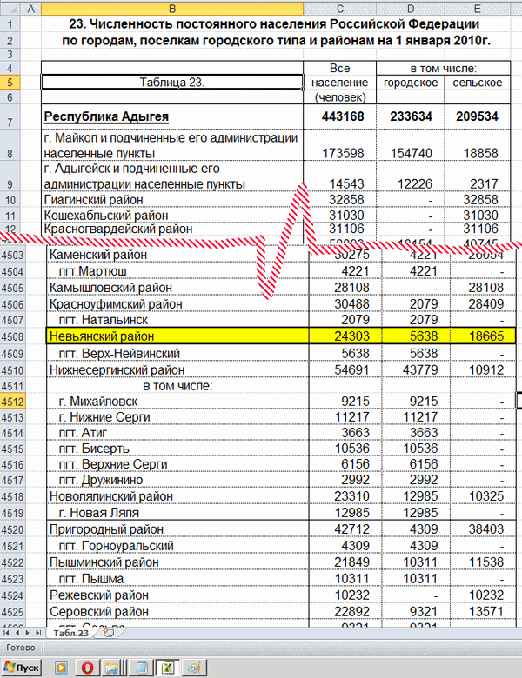Click the Адыгейск total value 14543
The width and height of the screenshot is (522, 678).
pyautogui.click(x=340, y=176)
